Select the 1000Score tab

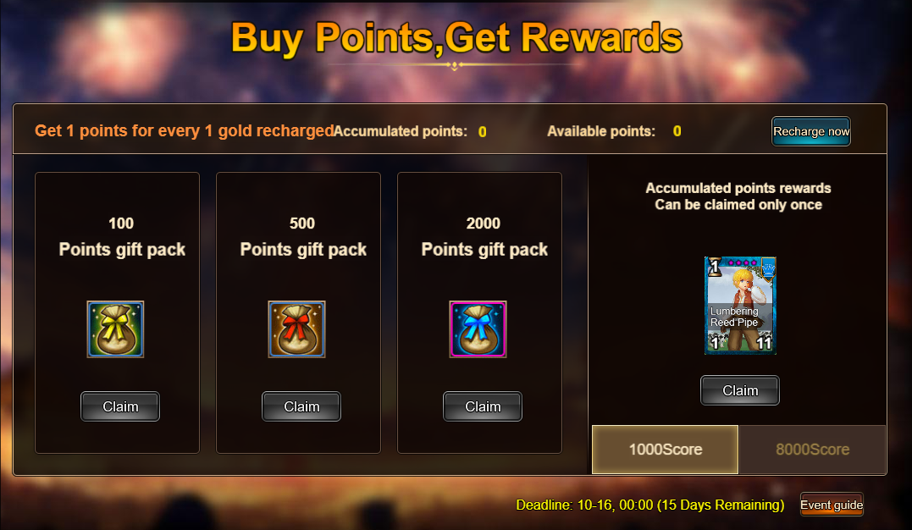[x=666, y=449]
